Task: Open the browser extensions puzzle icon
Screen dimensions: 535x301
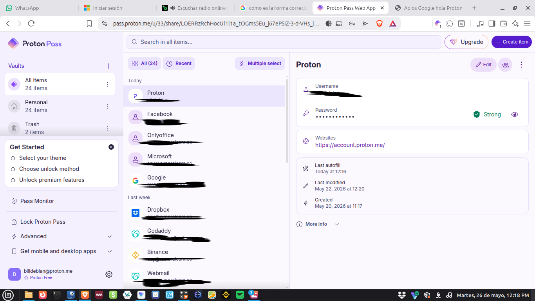Action: click(x=450, y=24)
